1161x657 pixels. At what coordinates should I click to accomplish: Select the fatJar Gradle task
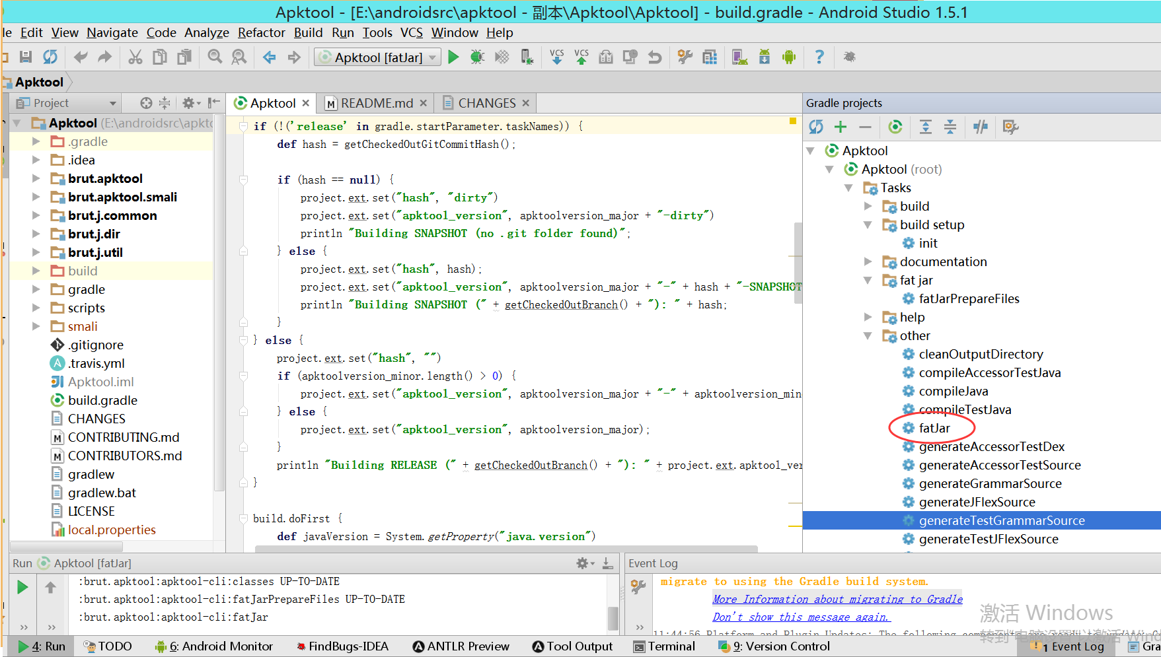click(934, 428)
